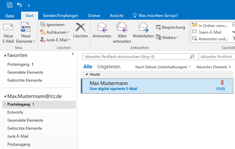Open the Senden/Empfangen ribbon tab
The width and height of the screenshot is (235, 149).
pos(61,15)
